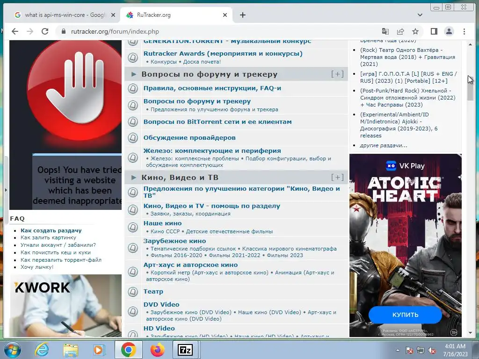Click КУПИТЬ button in Atomic Heart ad
This screenshot has width=479, height=359.
tap(405, 315)
